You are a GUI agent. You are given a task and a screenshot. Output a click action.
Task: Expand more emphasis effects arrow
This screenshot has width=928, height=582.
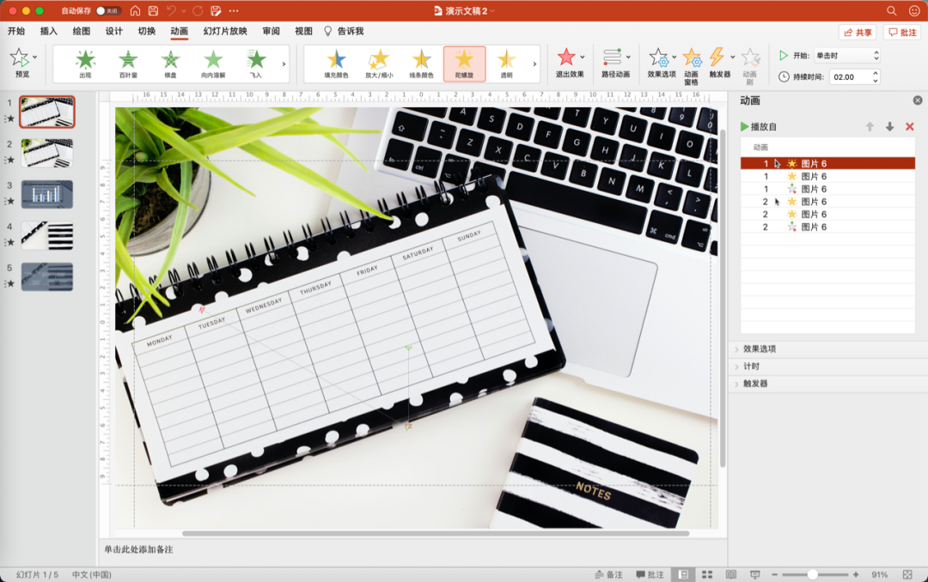pyautogui.click(x=535, y=64)
